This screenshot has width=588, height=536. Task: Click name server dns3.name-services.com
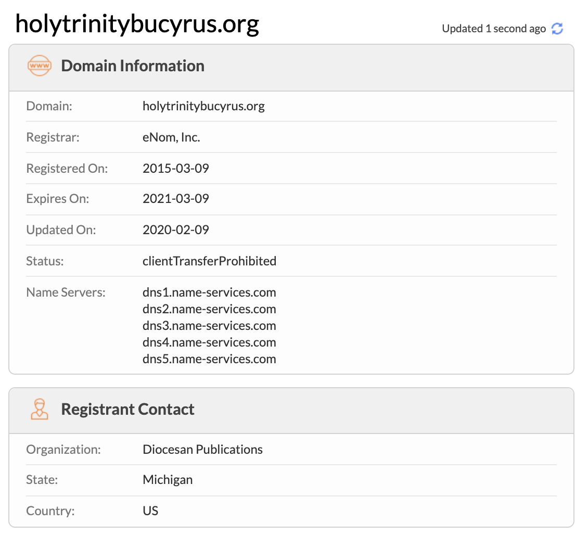pos(209,326)
